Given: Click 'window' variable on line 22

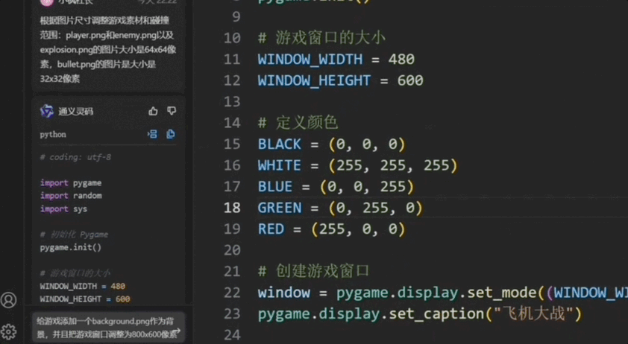Looking at the screenshot, I should point(284,293).
